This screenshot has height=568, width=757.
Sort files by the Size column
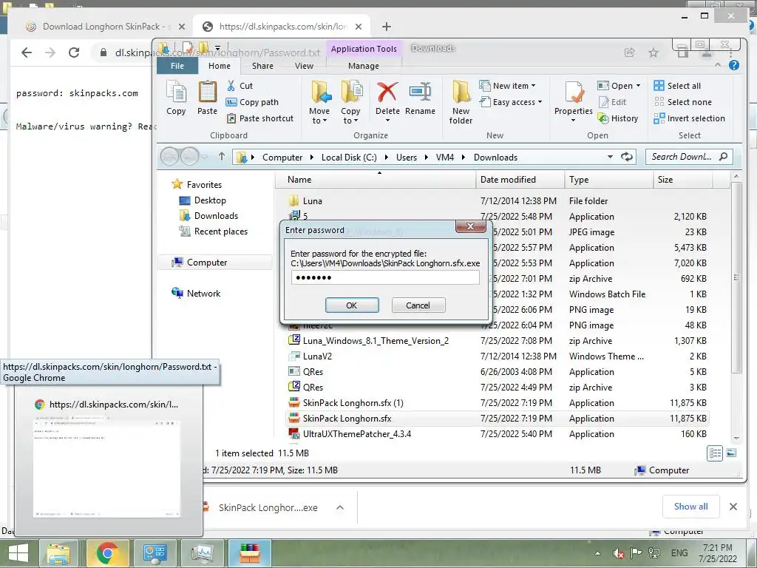click(x=682, y=180)
